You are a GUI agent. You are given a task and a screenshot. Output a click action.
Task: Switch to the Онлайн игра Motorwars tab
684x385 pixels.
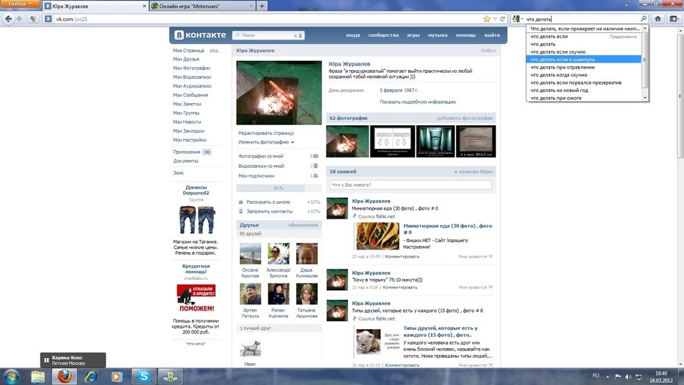coord(202,6)
